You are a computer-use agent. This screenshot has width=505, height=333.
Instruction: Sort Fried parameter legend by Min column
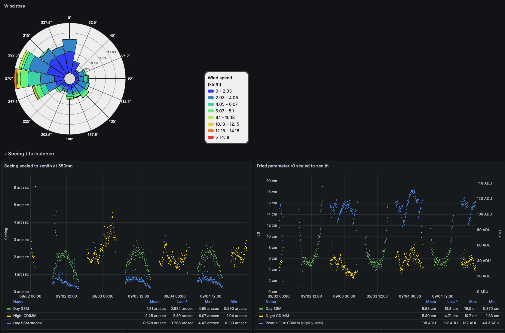pos(492,301)
